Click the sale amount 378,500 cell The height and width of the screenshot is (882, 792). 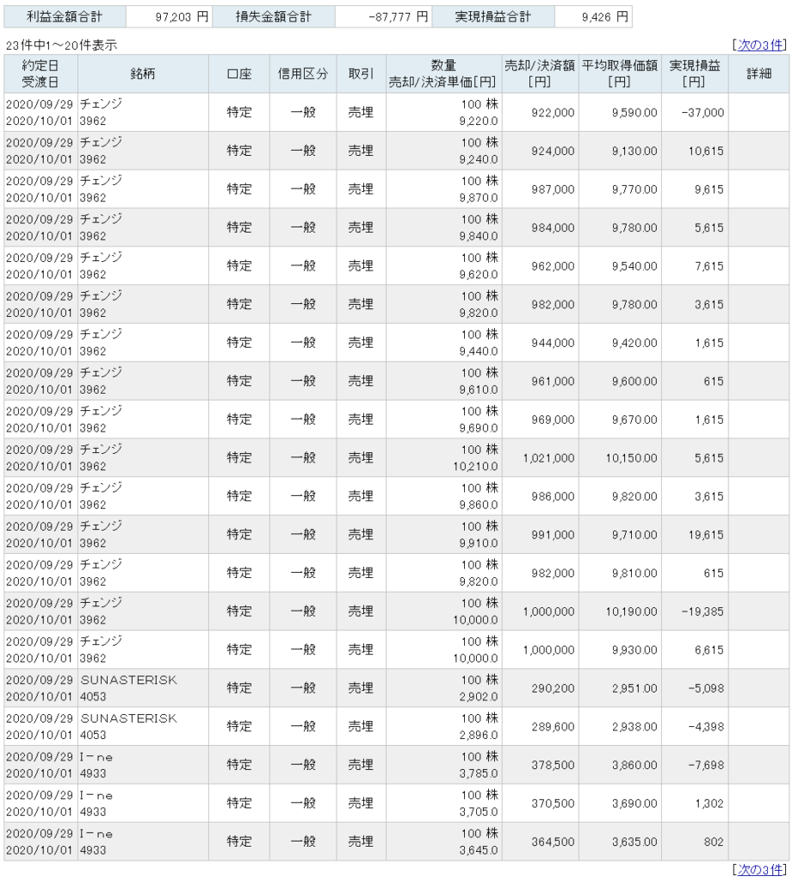[x=540, y=765]
